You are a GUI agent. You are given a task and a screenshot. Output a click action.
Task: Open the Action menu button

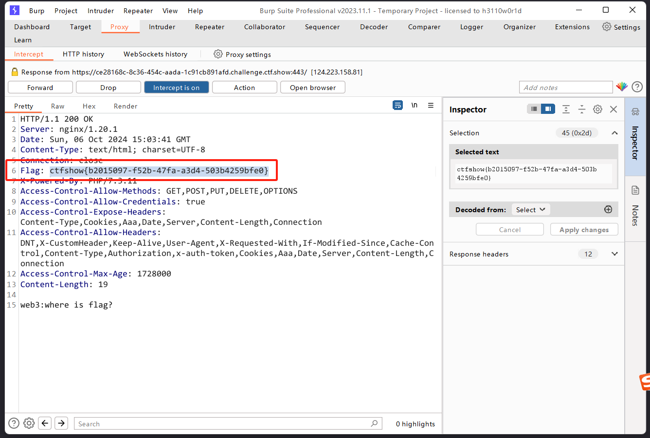coord(245,87)
